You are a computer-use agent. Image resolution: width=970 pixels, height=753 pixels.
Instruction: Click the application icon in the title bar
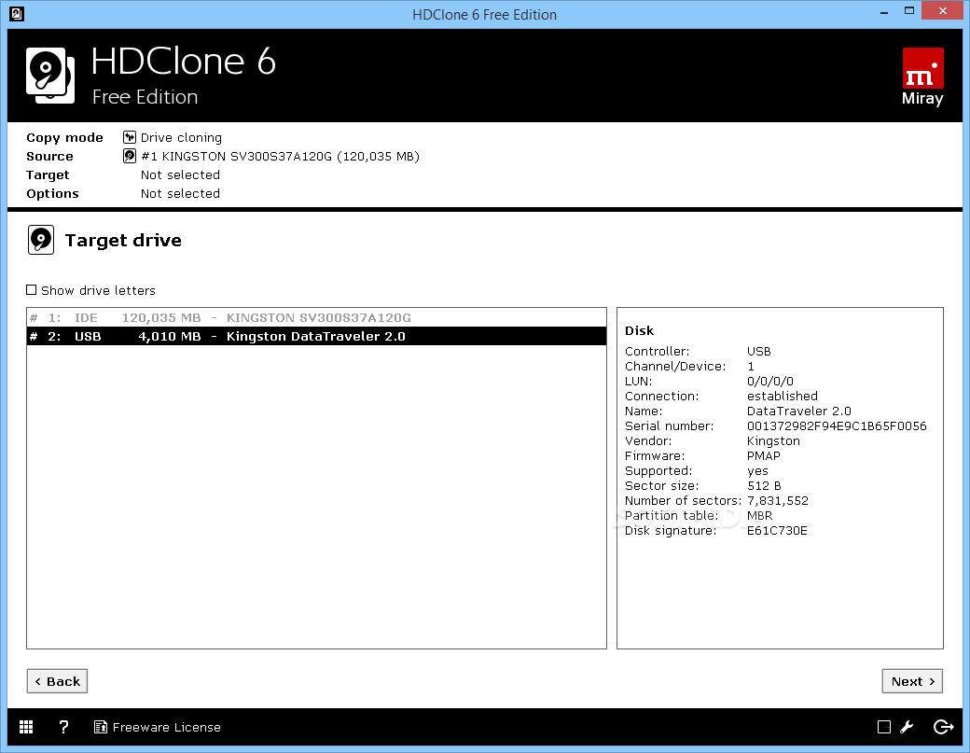(x=17, y=14)
